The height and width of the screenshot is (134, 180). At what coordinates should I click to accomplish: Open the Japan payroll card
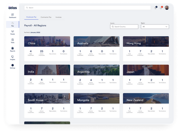tap(146, 77)
